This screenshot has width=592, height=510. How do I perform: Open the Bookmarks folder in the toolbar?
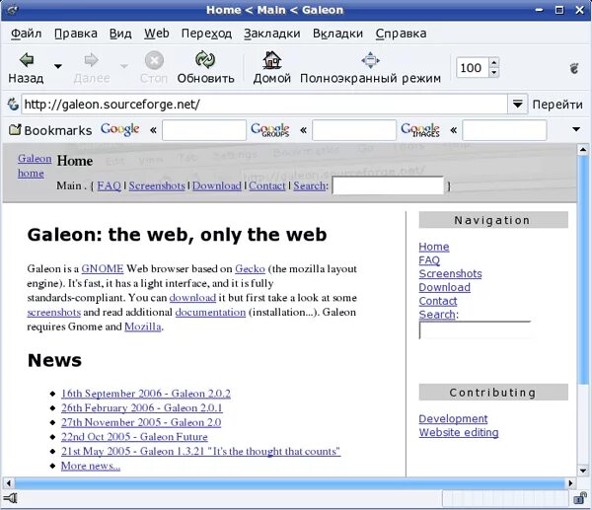tap(50, 130)
